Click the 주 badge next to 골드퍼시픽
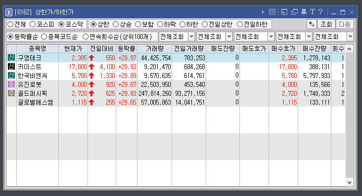 point(11,93)
